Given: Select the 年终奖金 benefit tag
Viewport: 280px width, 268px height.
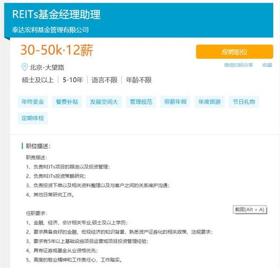Looking at the screenshot, I should pyautogui.click(x=32, y=102).
